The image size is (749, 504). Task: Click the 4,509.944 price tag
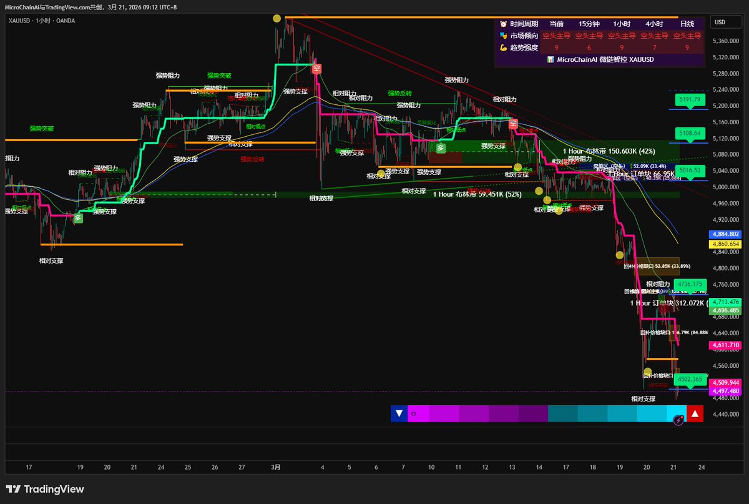pos(725,383)
